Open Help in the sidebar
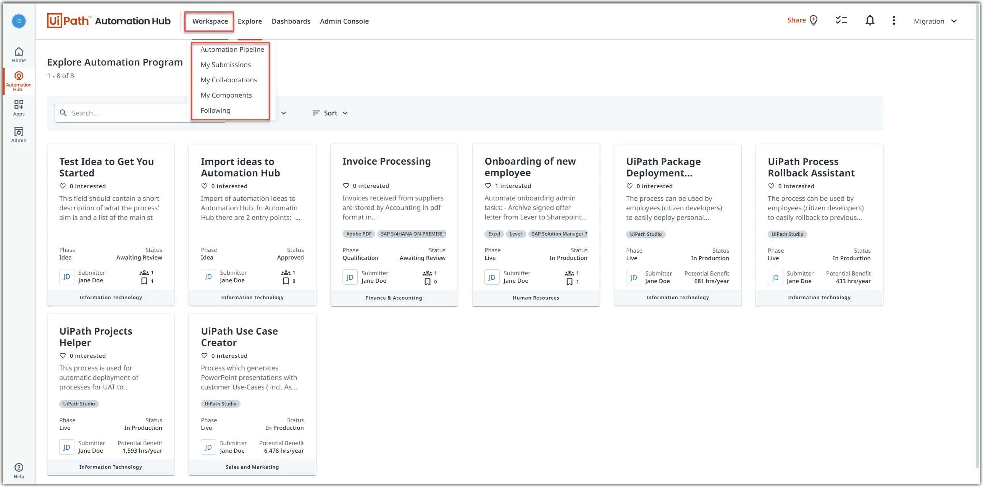 19,471
